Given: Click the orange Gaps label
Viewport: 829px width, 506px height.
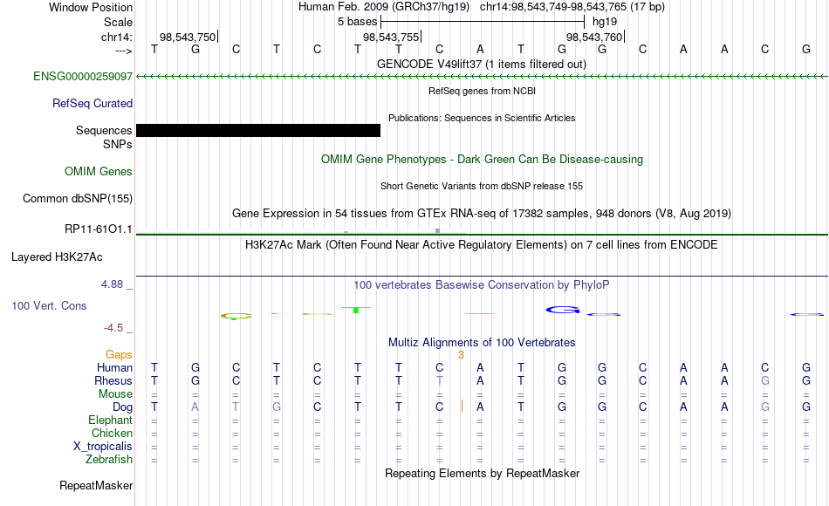Looking at the screenshot, I should click(119, 354).
